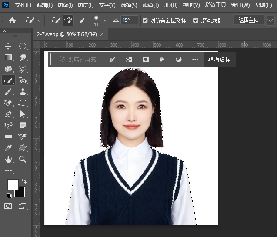Select the Move tool
The width and height of the screenshot is (277, 237).
8,46
